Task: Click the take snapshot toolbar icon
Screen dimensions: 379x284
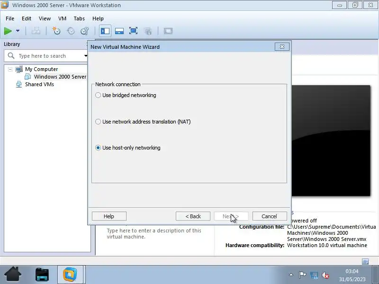Action: tap(56, 31)
